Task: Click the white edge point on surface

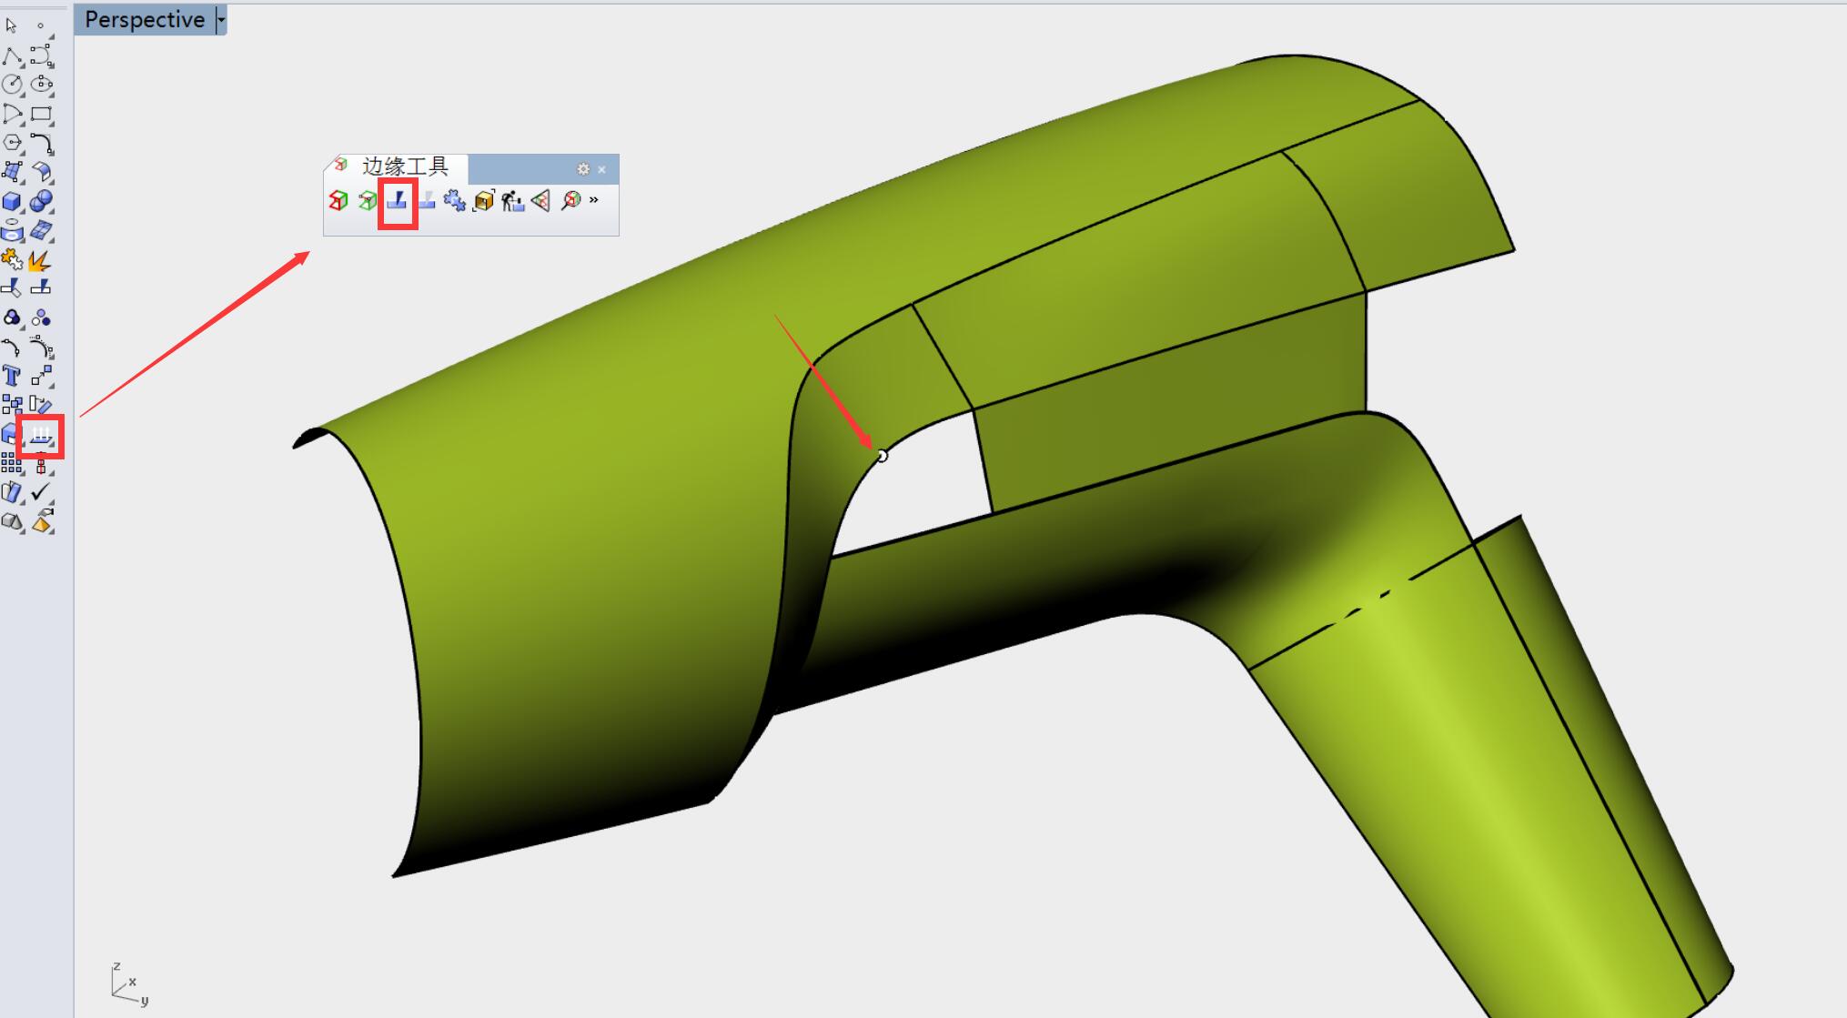Action: [882, 456]
